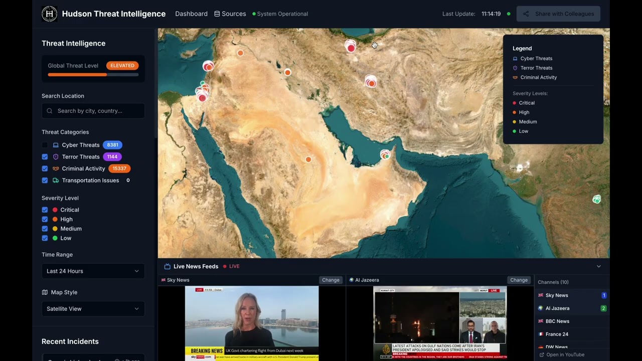Click the blue 1 badge next to Sky News
Screen dimensions: 642x361
coord(604,295)
